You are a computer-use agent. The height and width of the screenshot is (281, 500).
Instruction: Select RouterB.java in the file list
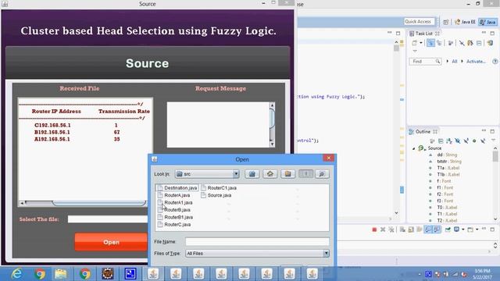(174, 210)
